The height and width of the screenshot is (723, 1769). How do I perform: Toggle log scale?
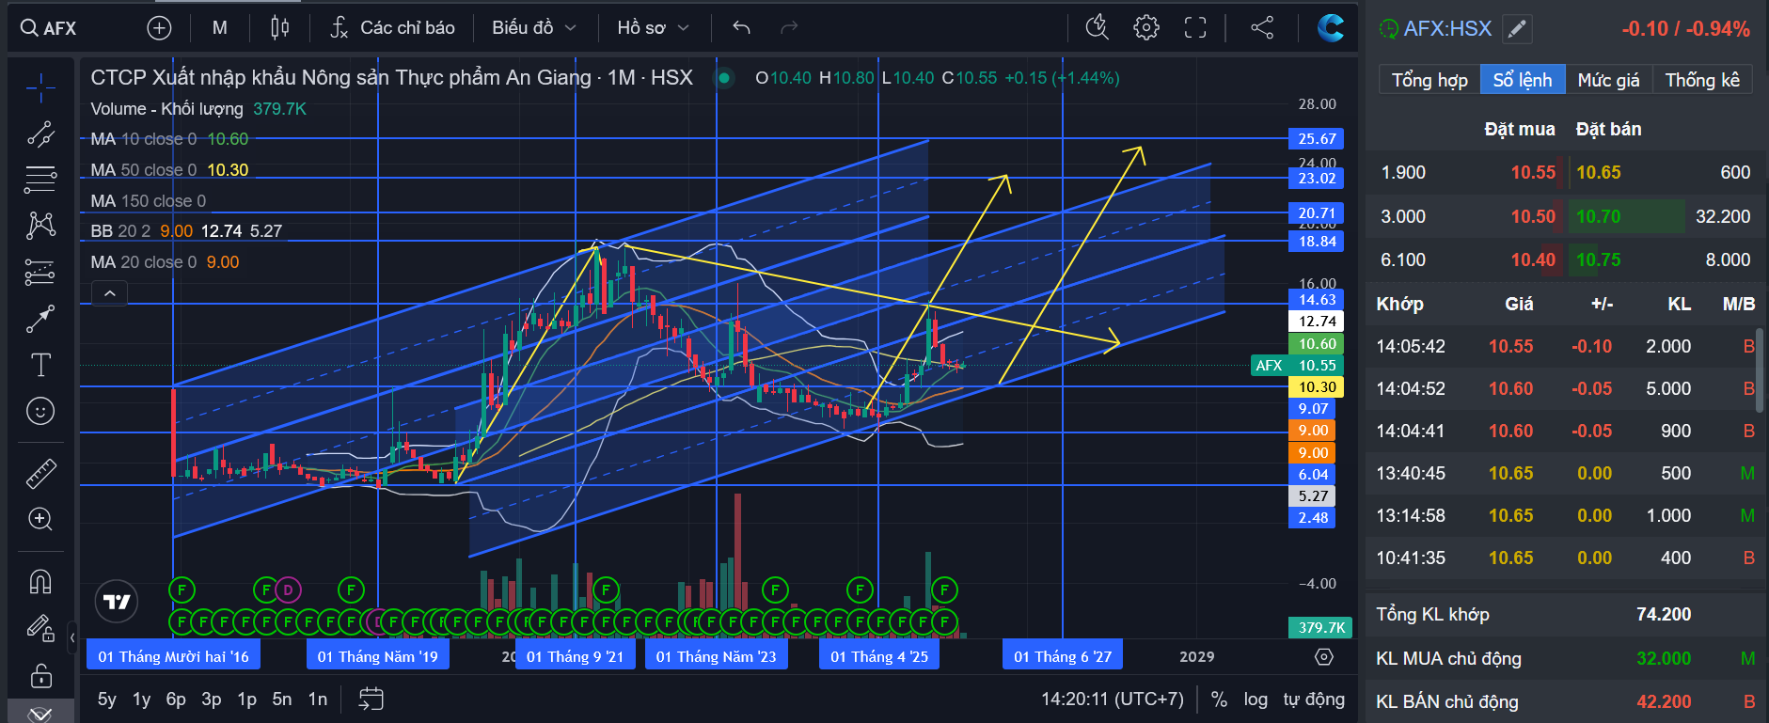[x=1256, y=699]
